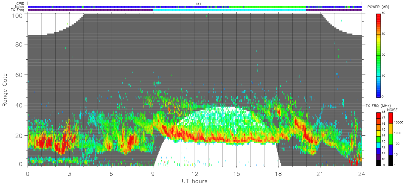
Task: Click the 80 tick on Range Gate axis
Action: point(19,44)
